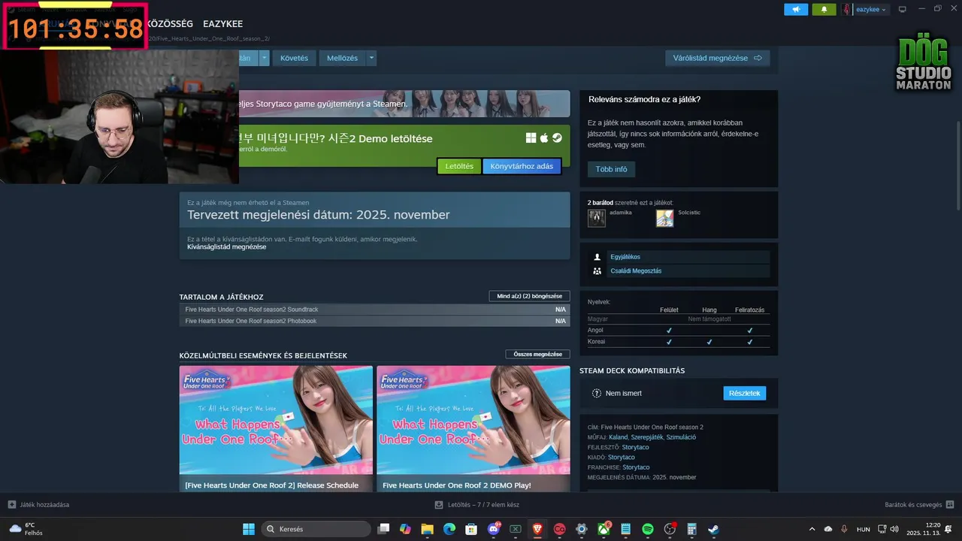Screen dimensions: 962x541
Task: Open Microsoft Edge from the taskbar
Action: pyautogui.click(x=449, y=529)
